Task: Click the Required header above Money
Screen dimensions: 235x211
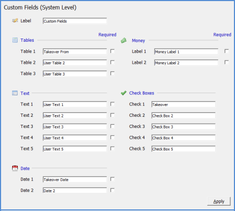Action: [x=222, y=35]
